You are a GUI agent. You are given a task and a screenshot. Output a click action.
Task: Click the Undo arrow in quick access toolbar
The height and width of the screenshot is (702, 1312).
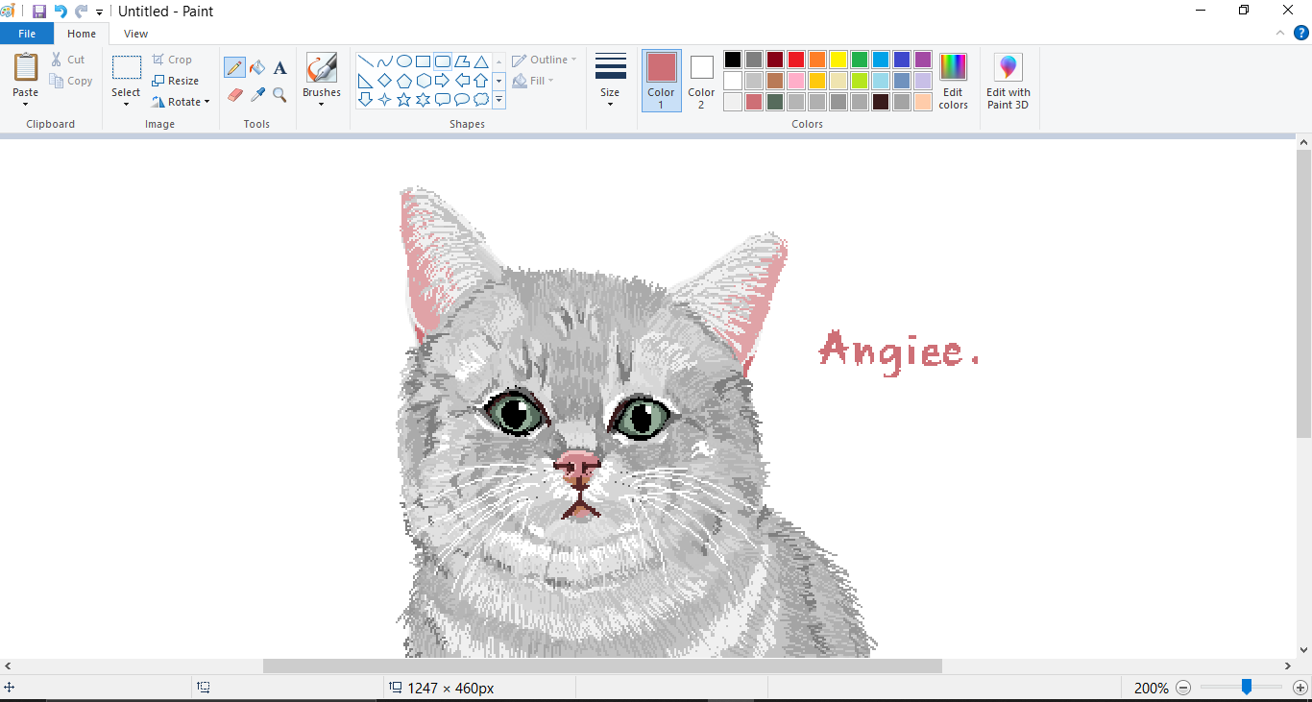60,11
